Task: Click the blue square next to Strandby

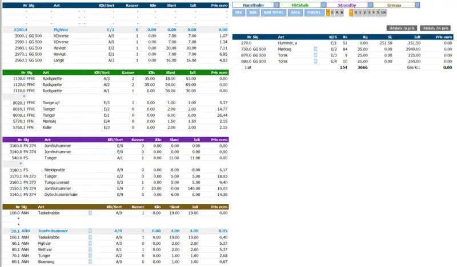Action: pos(370,5)
